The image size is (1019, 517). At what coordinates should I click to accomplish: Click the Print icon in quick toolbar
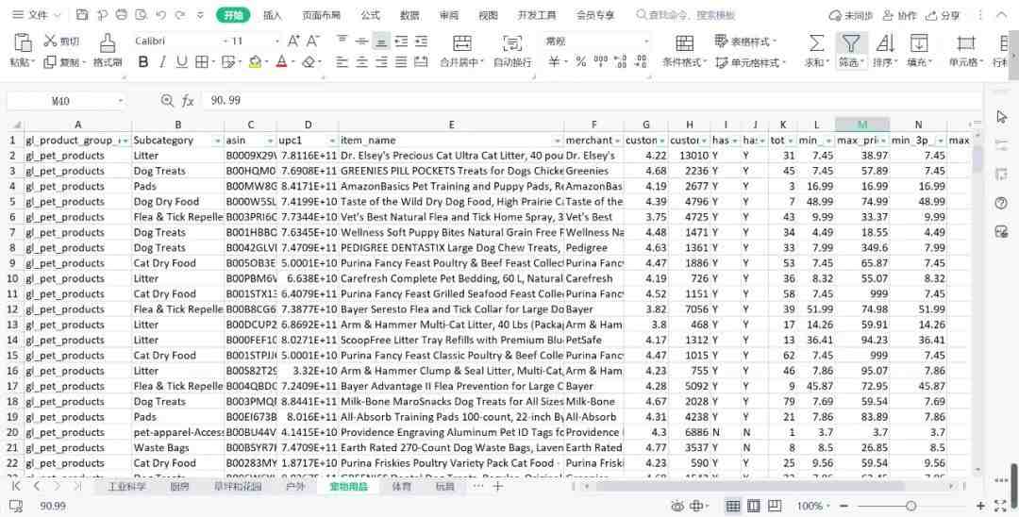(x=121, y=15)
